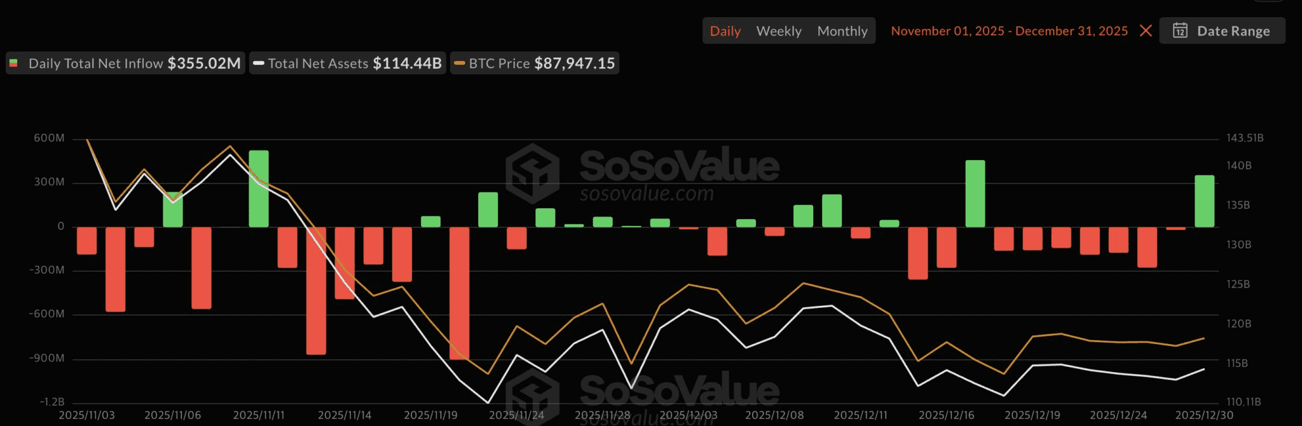Click the calendar icon in Date Range

(x=1180, y=30)
